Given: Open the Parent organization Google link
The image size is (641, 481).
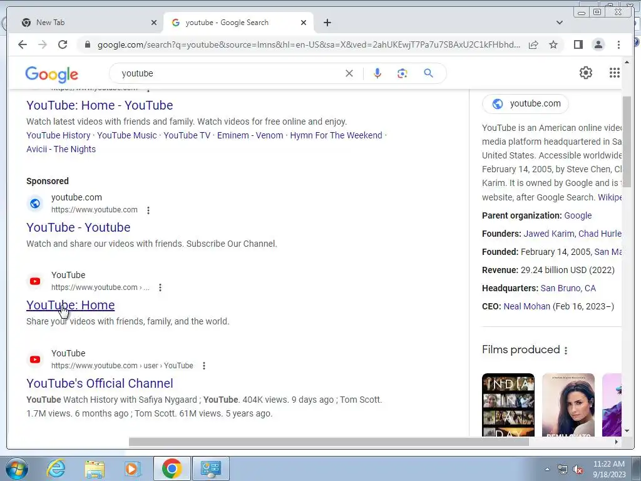Looking at the screenshot, I should 578,215.
